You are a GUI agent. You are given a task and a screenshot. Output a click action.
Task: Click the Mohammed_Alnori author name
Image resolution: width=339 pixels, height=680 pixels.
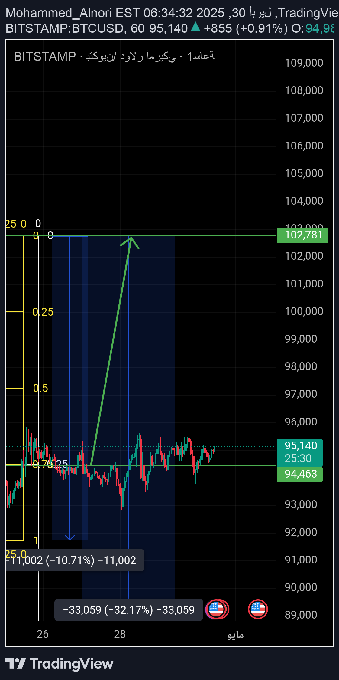(x=59, y=13)
